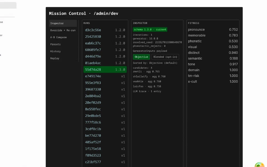
Task: Click the distinct fitness row
Action: coord(213,53)
